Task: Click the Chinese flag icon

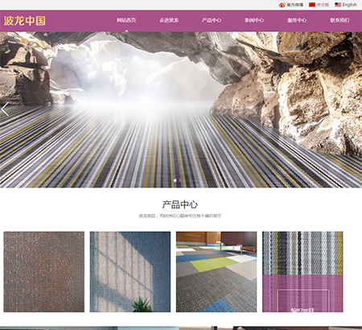Action: [x=312, y=5]
